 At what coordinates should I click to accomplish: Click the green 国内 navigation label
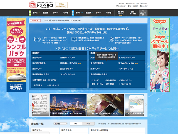(30, 13)
